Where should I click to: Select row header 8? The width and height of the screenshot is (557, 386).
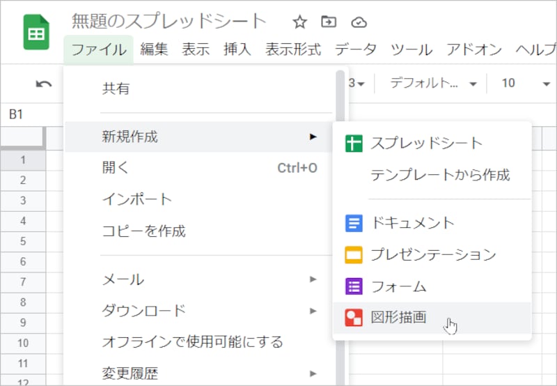tap(23, 302)
